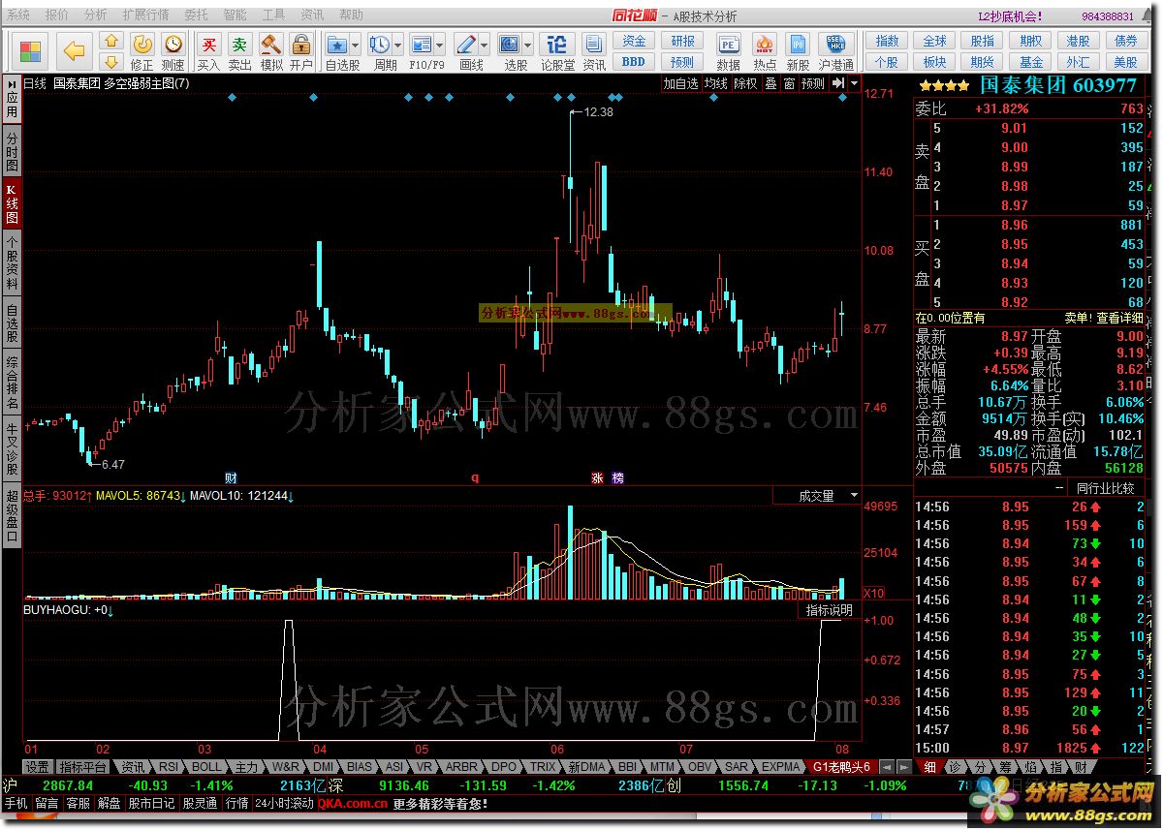Screen dimensions: 1163x830
Task: Click the 财 event marker on timeline
Action: (x=231, y=477)
